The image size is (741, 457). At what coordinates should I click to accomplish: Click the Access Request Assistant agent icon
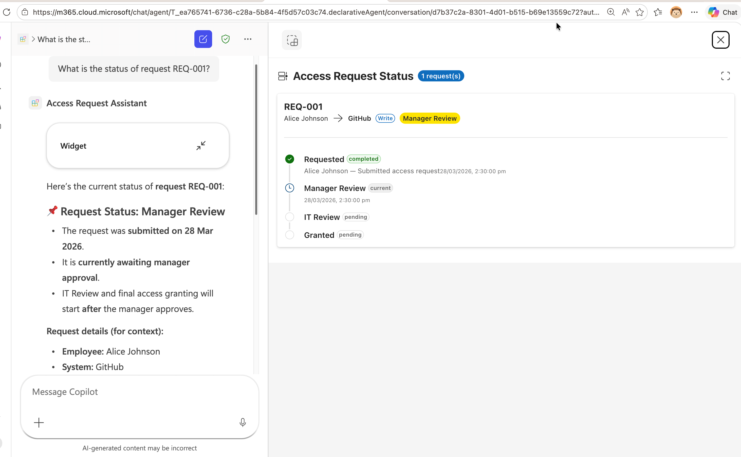pos(35,103)
